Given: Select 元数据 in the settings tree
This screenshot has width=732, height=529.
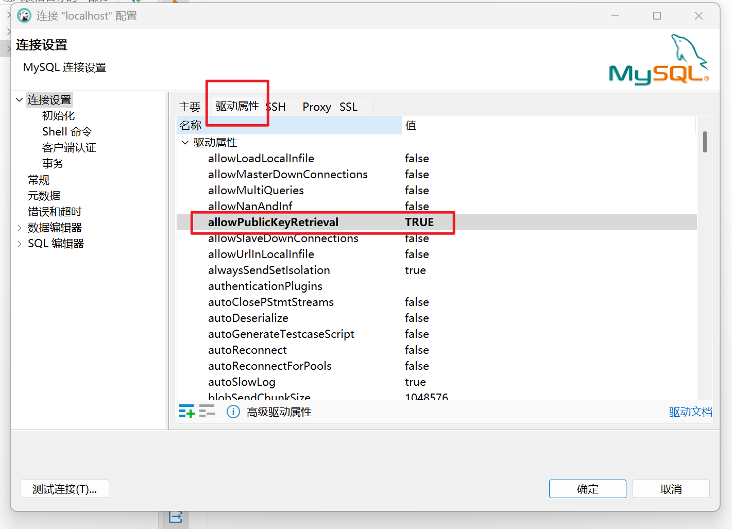Looking at the screenshot, I should click(44, 195).
